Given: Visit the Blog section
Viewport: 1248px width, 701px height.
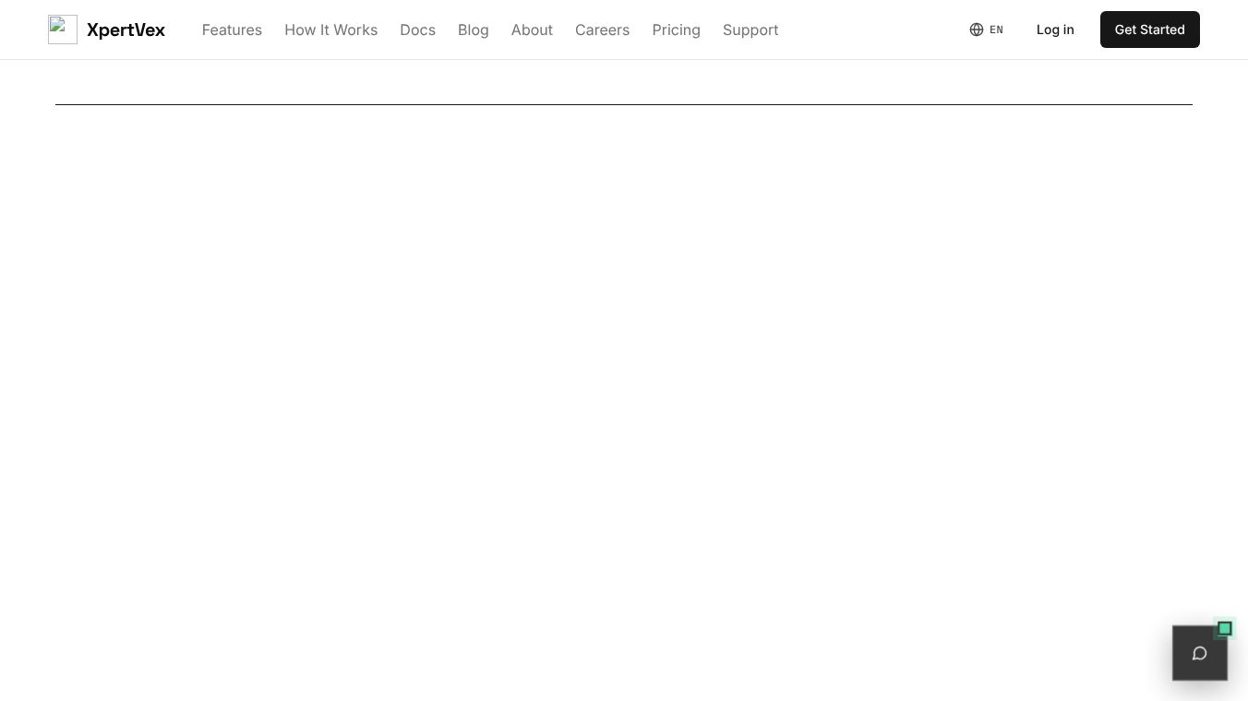Looking at the screenshot, I should [x=473, y=30].
